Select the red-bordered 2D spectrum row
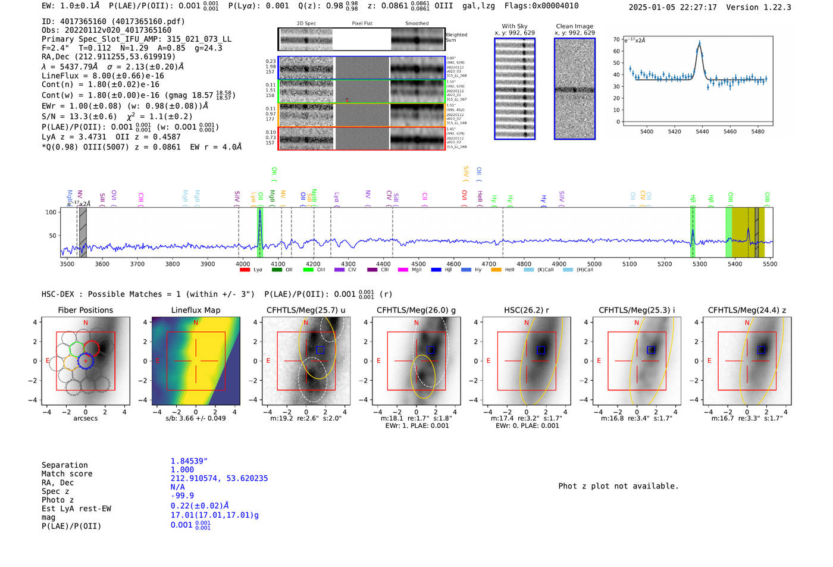Viewport: 833px width, 567px height. (x=362, y=139)
